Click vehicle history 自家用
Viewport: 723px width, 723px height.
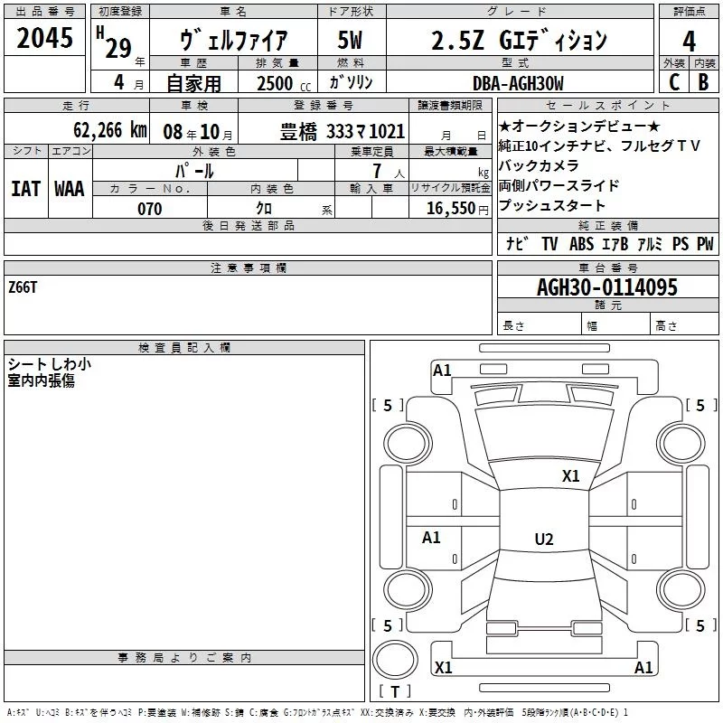click(x=193, y=83)
